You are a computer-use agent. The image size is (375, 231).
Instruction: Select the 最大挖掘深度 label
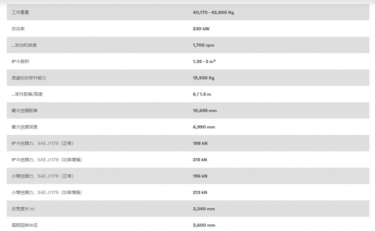(25, 127)
